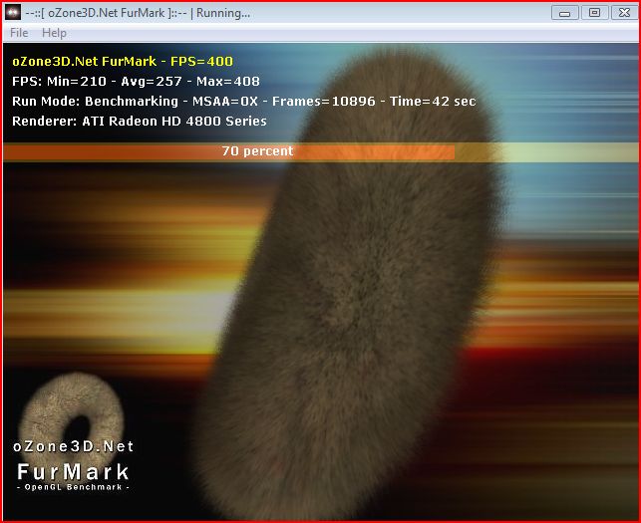Viewport: 641px width, 523px height.
Task: Maximize the FurMark window
Action: tap(594, 13)
